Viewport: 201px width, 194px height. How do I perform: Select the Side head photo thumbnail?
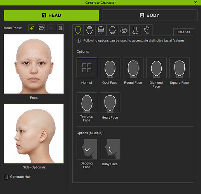pos(34,133)
